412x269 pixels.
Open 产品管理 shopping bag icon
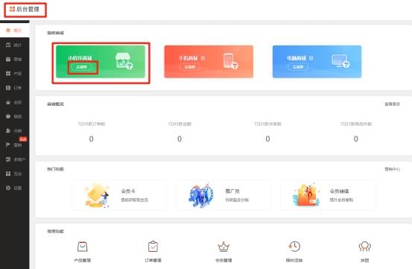(x=83, y=247)
